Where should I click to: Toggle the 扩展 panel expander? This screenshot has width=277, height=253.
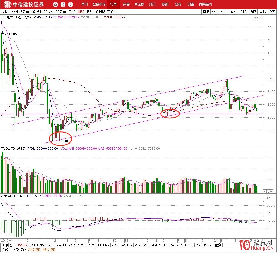[x=6, y=250]
